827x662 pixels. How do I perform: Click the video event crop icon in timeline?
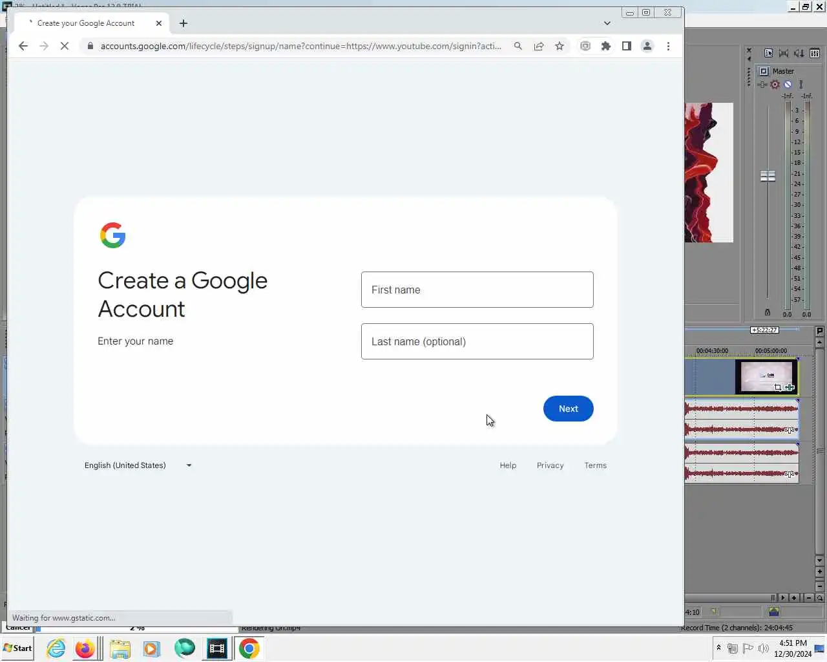pyautogui.click(x=778, y=388)
